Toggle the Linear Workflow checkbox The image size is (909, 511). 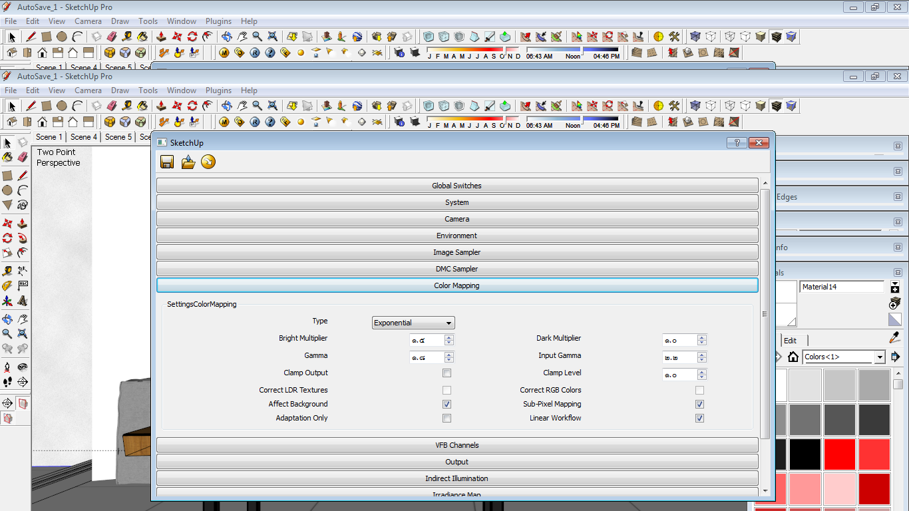[699, 419]
